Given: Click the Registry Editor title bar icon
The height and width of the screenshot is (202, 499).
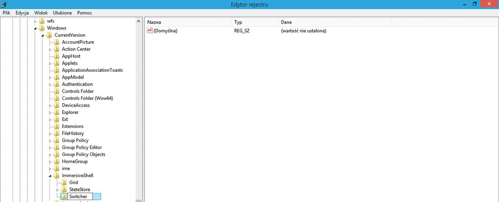Looking at the screenshot, I should coord(4,4).
